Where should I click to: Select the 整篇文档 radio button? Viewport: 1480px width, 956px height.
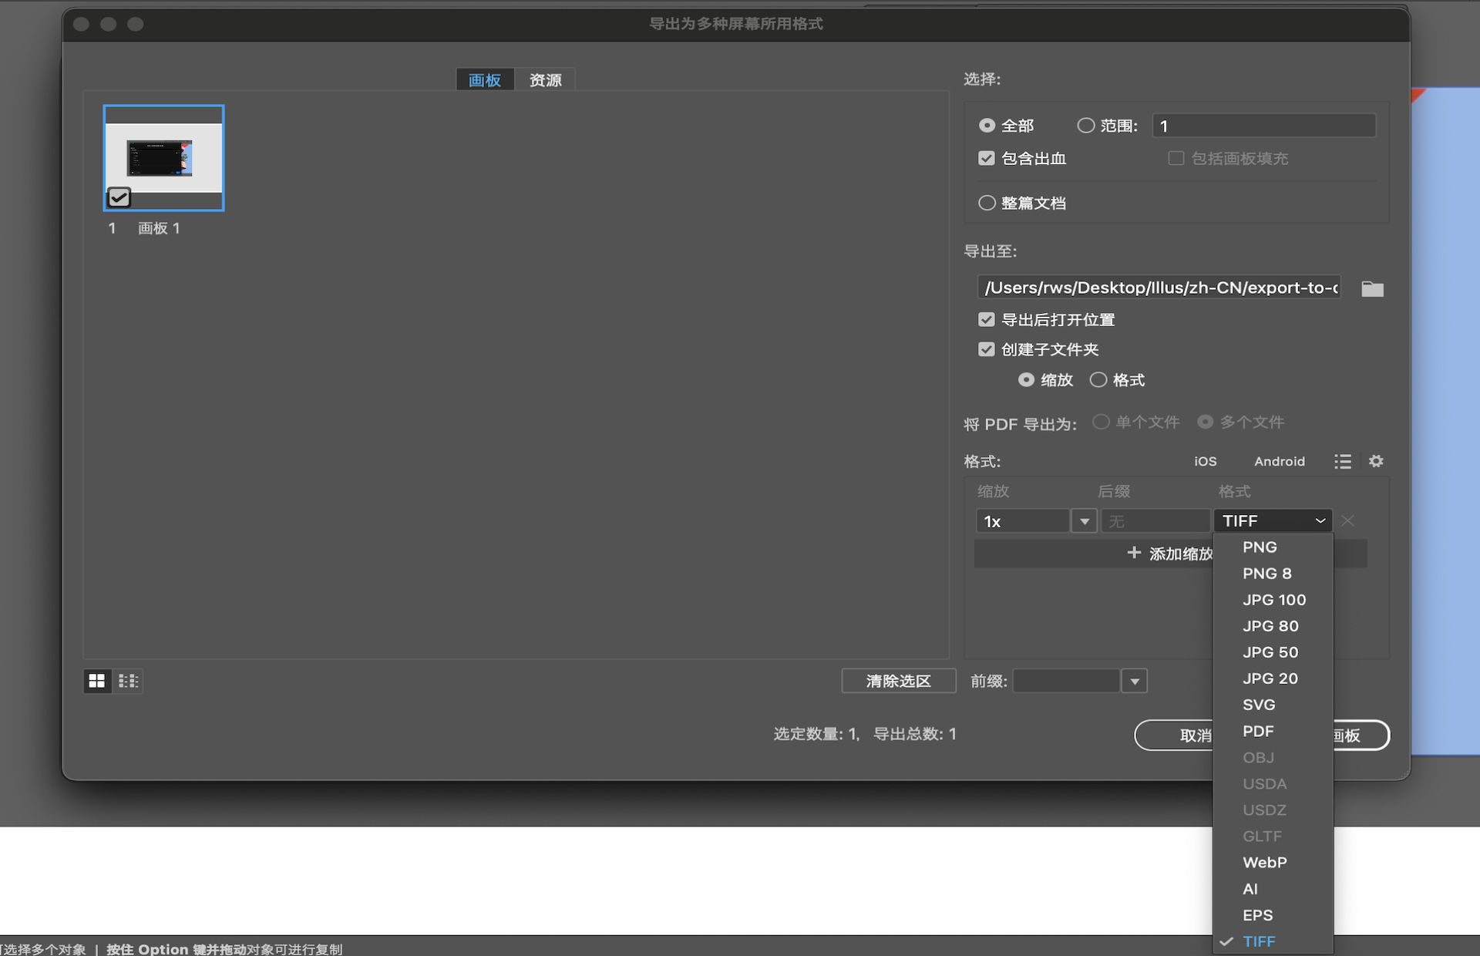tap(987, 202)
